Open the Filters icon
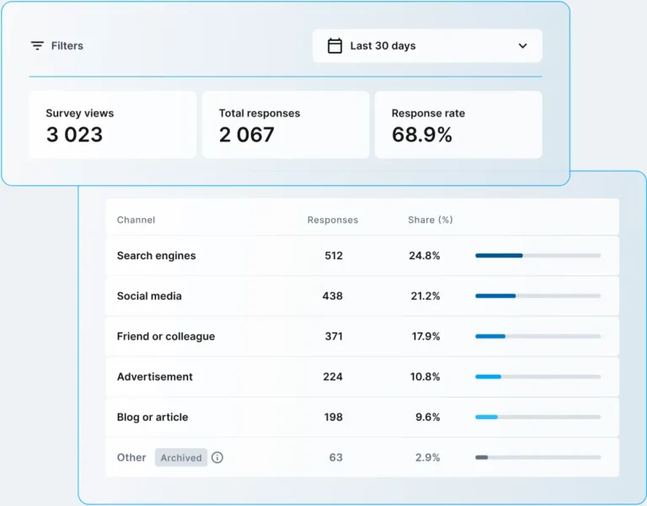This screenshot has height=506, width=647. click(x=38, y=45)
